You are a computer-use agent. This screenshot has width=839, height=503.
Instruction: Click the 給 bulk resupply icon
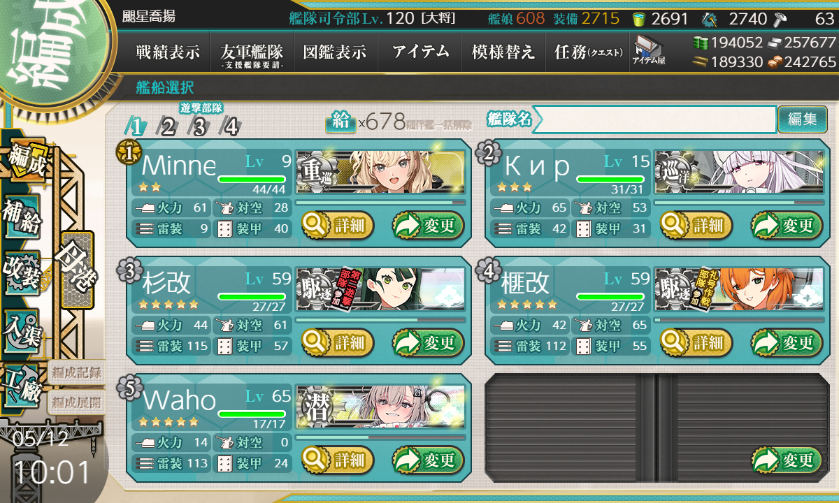point(340,122)
